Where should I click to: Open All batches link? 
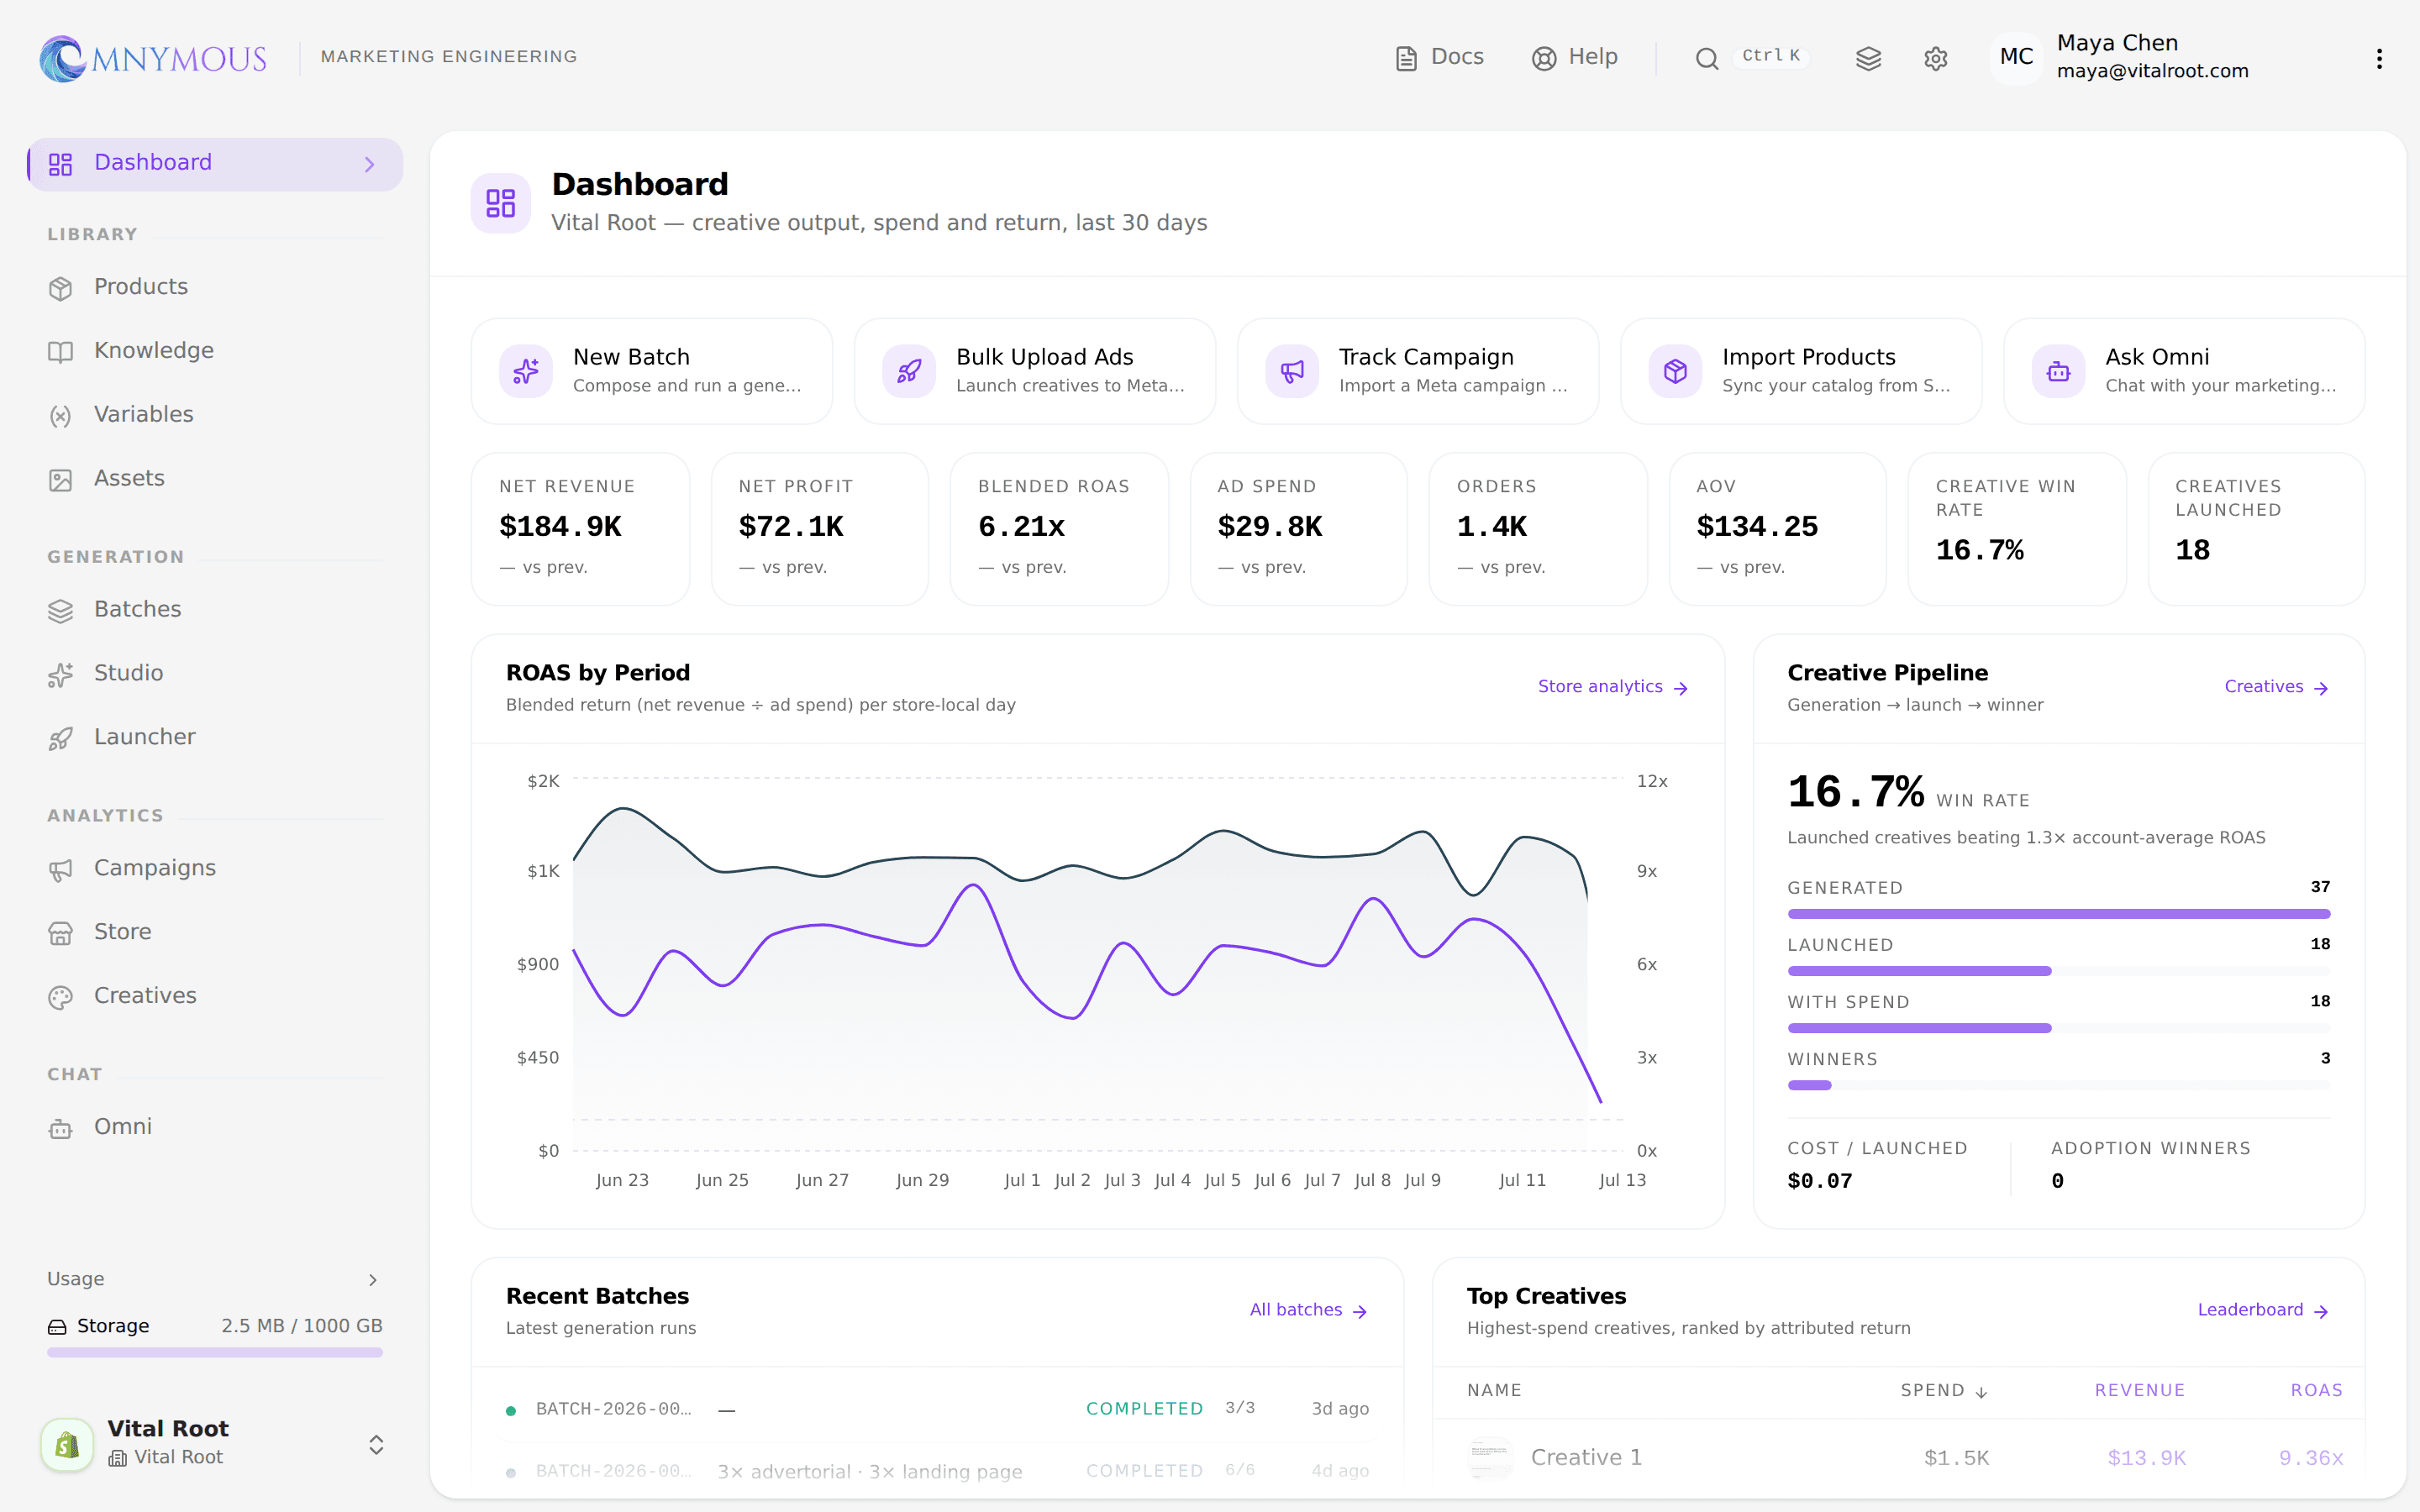(x=1308, y=1310)
